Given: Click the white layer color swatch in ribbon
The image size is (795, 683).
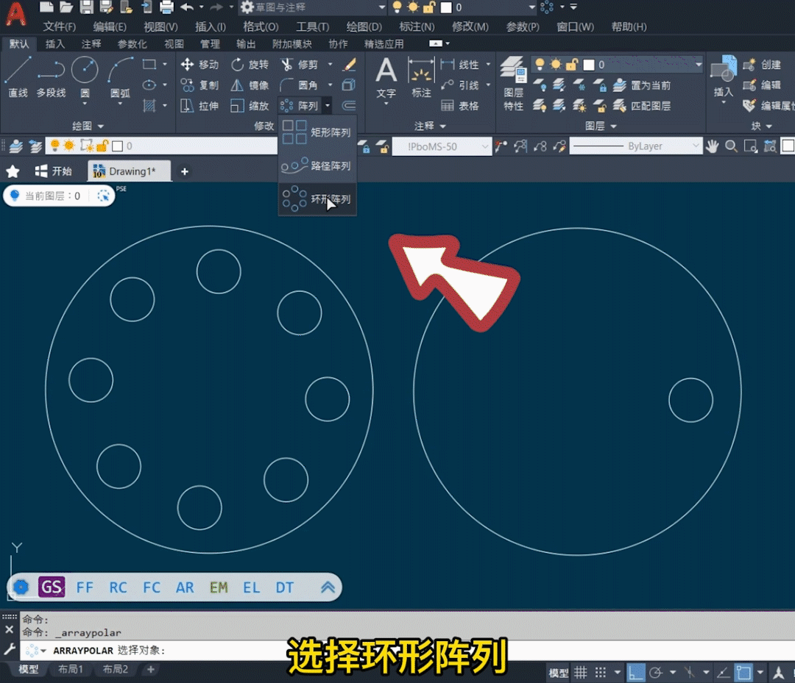Looking at the screenshot, I should tap(589, 65).
